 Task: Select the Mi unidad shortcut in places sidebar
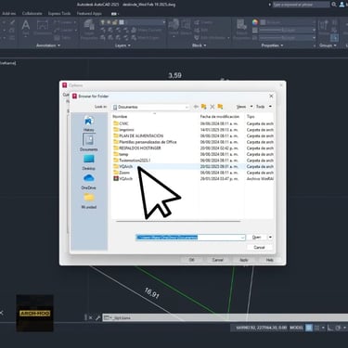point(89,200)
